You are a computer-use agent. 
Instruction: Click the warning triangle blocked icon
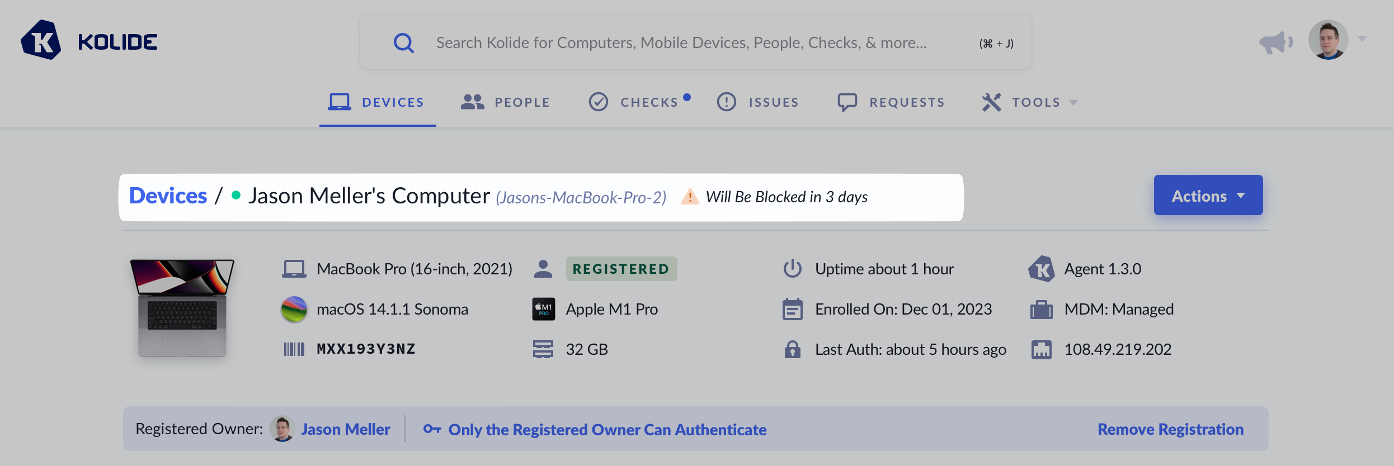click(690, 197)
